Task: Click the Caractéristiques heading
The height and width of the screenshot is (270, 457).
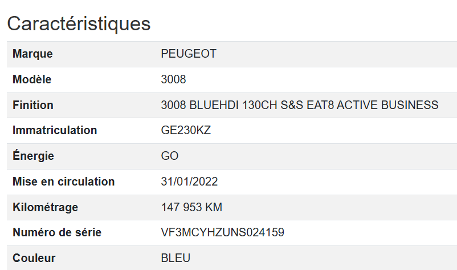Action: 79,23
